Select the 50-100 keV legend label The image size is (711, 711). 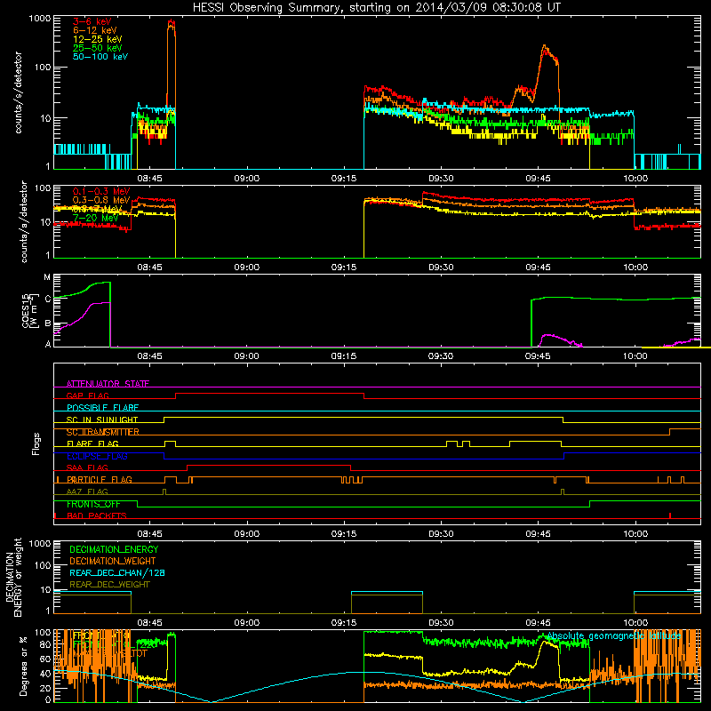(x=100, y=57)
